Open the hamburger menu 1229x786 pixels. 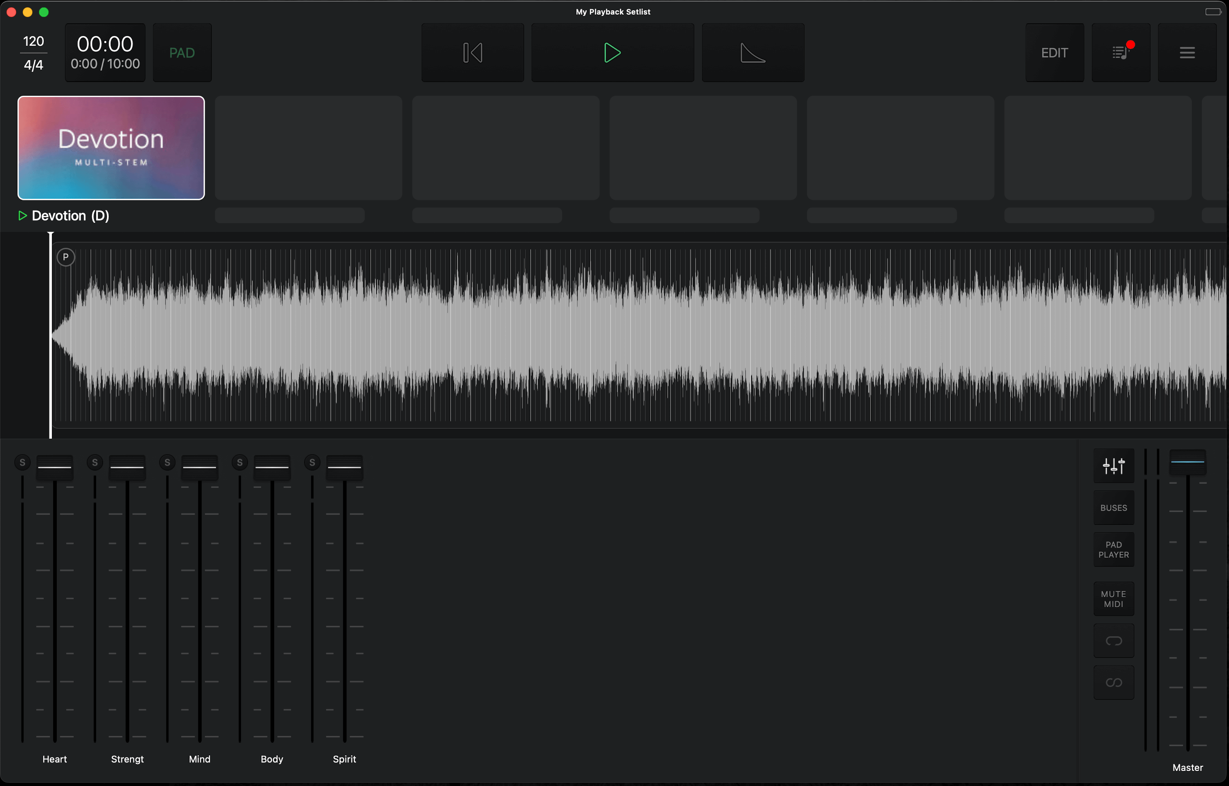[x=1187, y=53]
